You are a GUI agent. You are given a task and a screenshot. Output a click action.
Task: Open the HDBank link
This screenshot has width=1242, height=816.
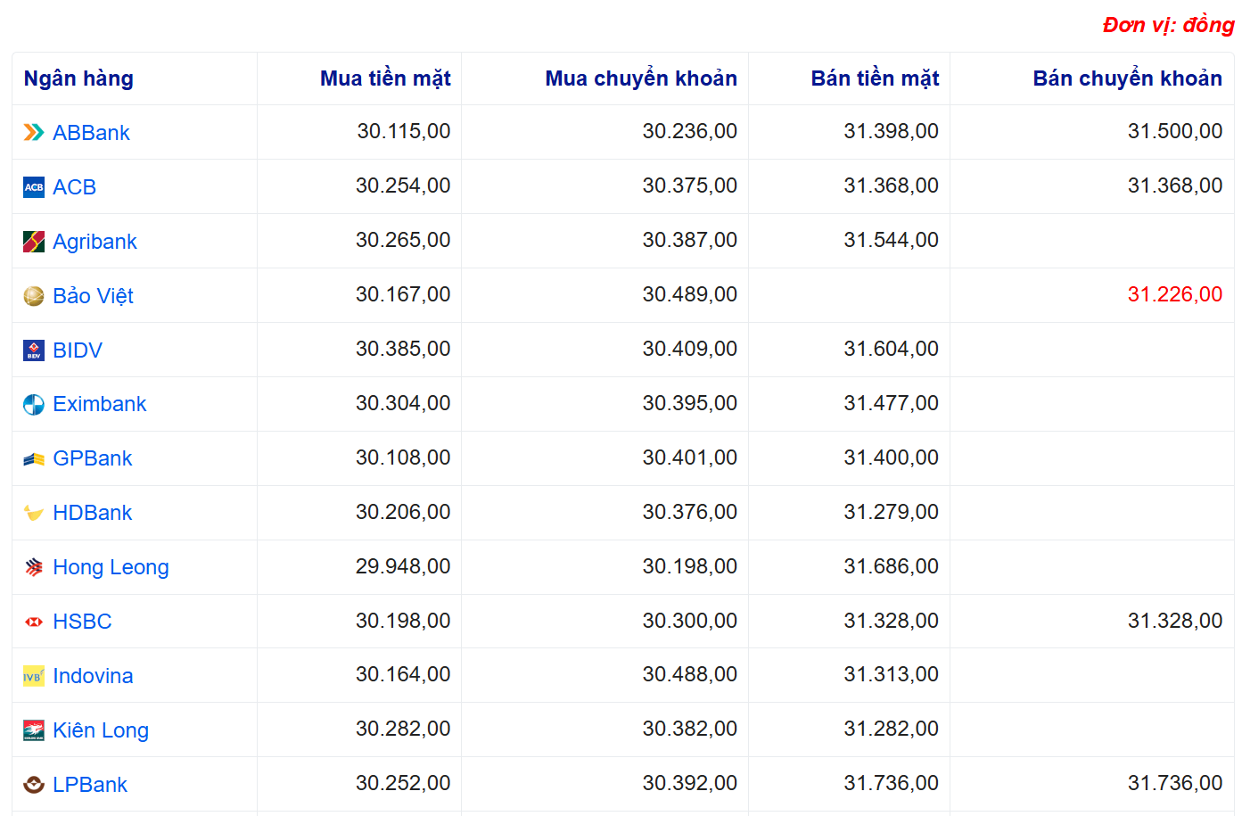[92, 513]
